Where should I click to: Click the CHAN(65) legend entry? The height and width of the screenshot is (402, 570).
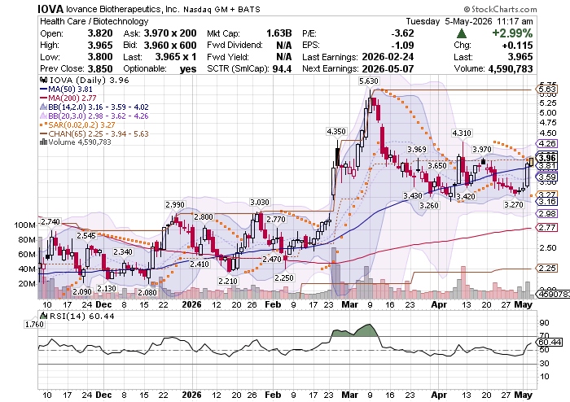94,133
